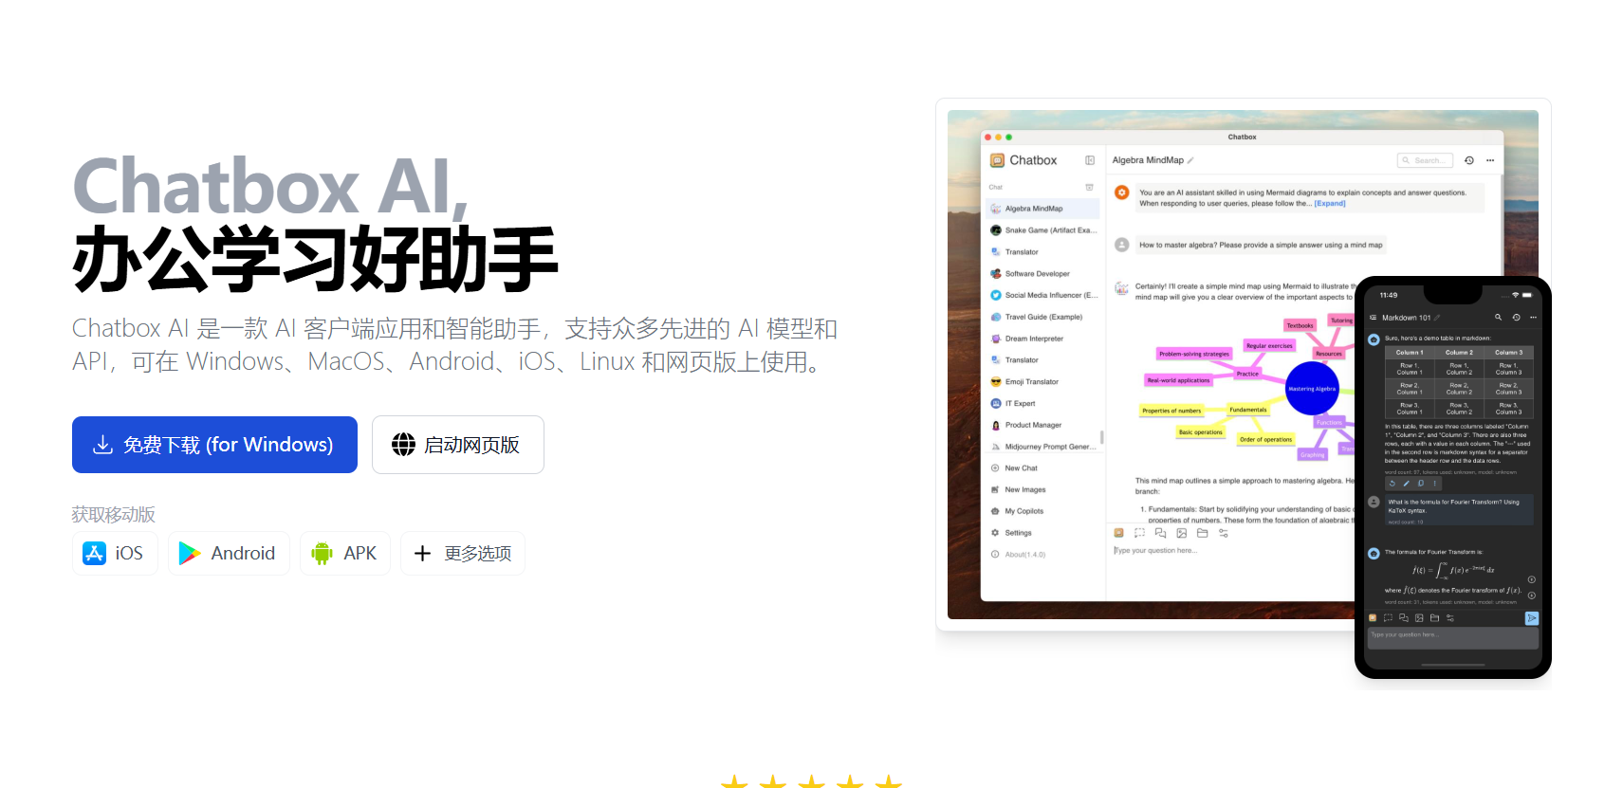Click the Chatbox sidebar chat list scrollbar
This screenshot has height=788, width=1623.
tap(1101, 437)
